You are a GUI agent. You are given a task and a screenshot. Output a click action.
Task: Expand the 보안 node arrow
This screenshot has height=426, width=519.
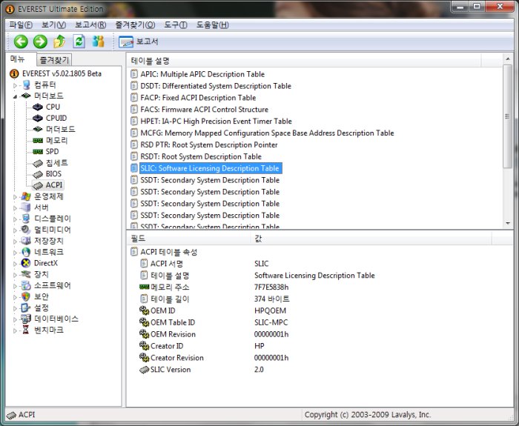(15, 297)
